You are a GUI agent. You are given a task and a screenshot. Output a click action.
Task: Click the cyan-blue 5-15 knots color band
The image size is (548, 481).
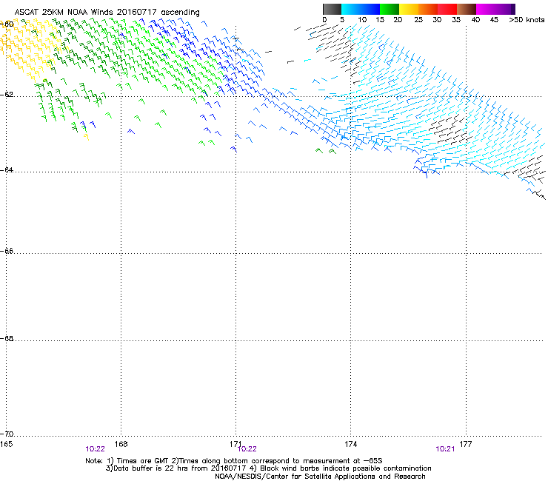[361, 9]
